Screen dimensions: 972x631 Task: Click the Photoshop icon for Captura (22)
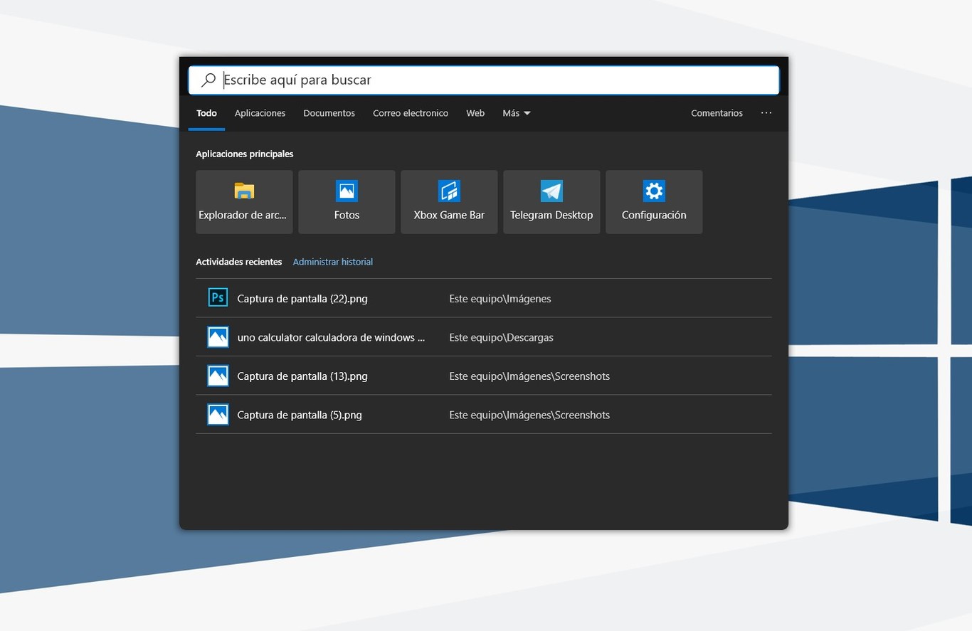218,298
